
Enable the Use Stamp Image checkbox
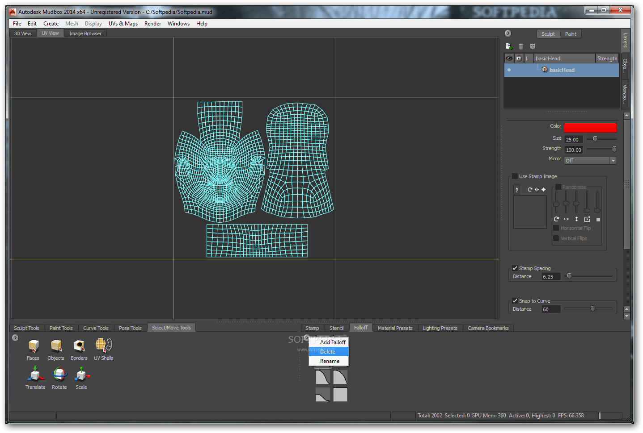pos(515,176)
